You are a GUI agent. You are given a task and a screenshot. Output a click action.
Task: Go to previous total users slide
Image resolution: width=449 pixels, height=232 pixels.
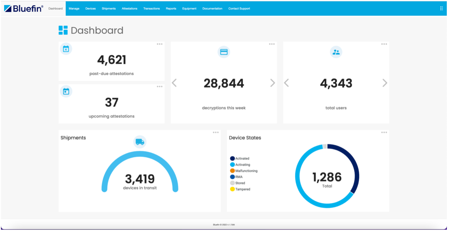286,83
